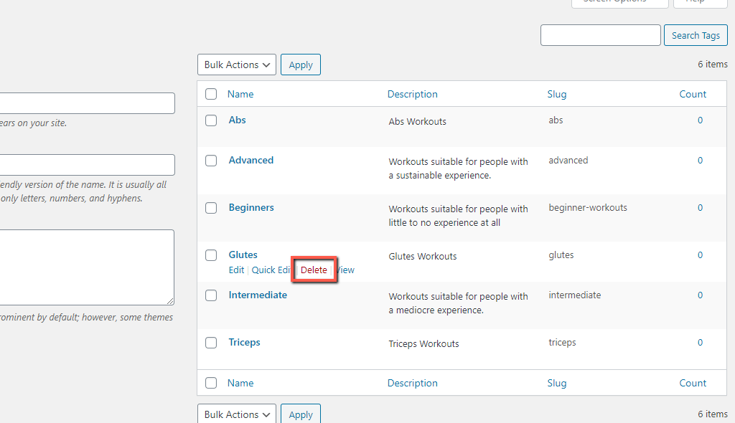
Task: Click Edit under the Glutes tag
Action: click(236, 270)
